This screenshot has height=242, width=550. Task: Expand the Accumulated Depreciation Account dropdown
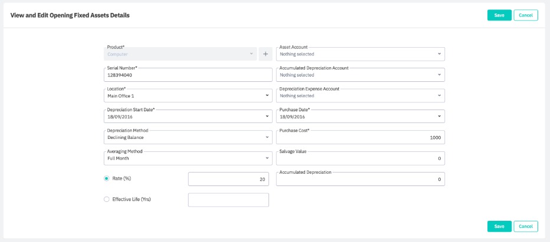[360, 75]
